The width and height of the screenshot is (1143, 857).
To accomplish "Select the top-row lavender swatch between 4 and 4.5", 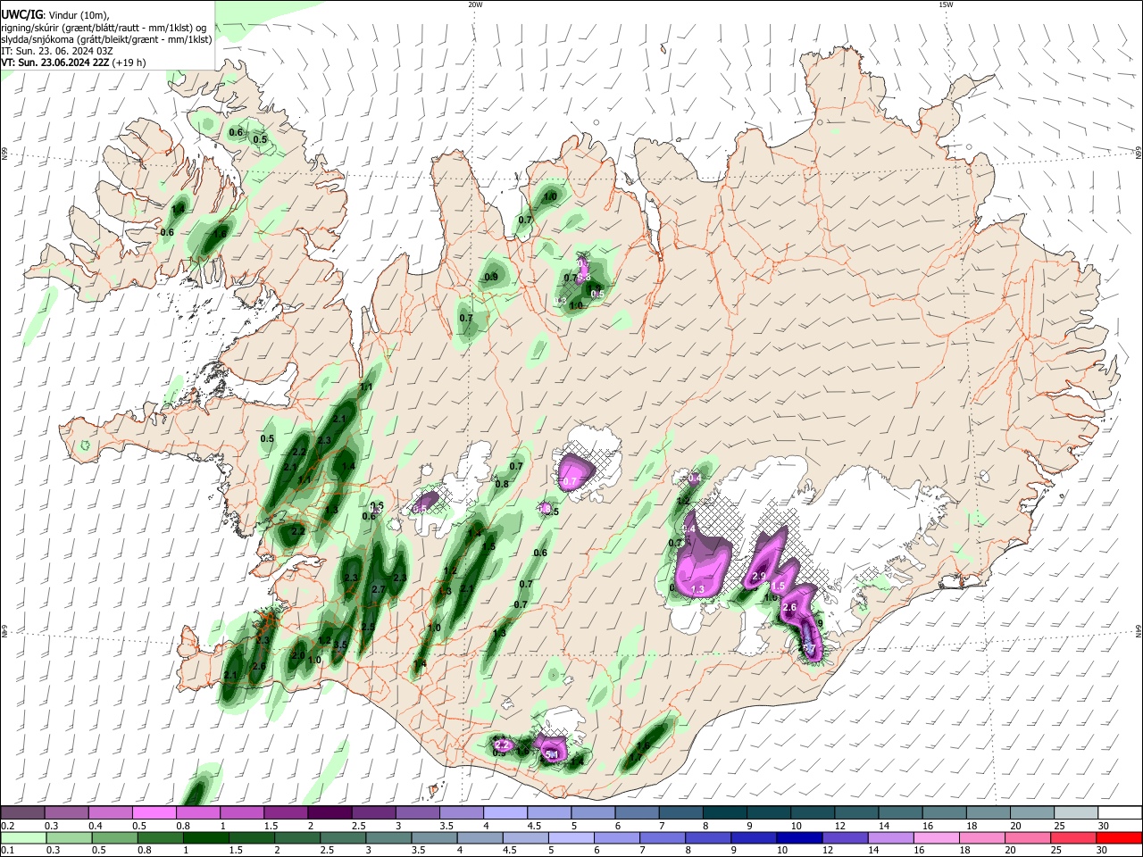I will pyautogui.click(x=505, y=813).
